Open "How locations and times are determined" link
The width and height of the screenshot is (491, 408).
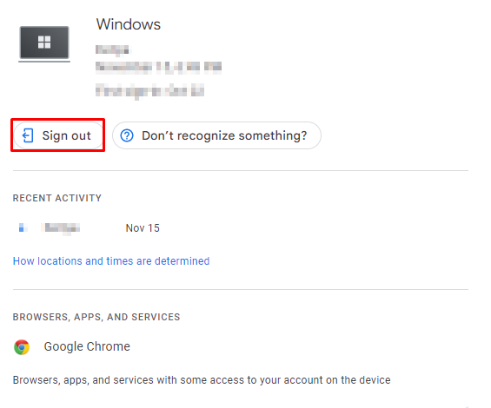[111, 261]
